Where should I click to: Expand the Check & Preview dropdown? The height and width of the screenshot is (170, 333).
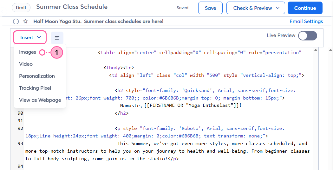[x=256, y=8]
